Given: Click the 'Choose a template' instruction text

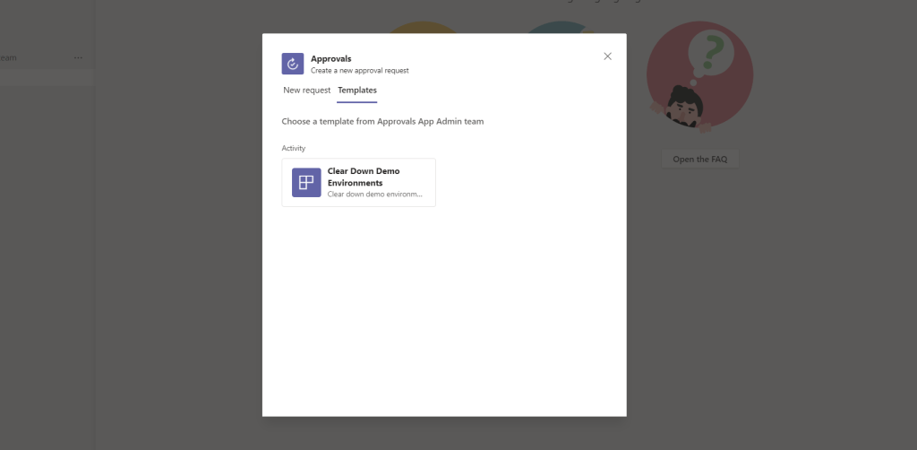Looking at the screenshot, I should coord(382,121).
